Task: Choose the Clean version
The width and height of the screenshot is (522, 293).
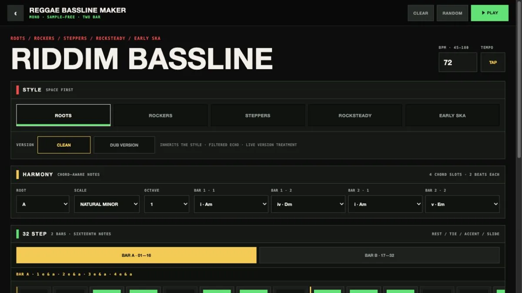Action: coord(64,145)
